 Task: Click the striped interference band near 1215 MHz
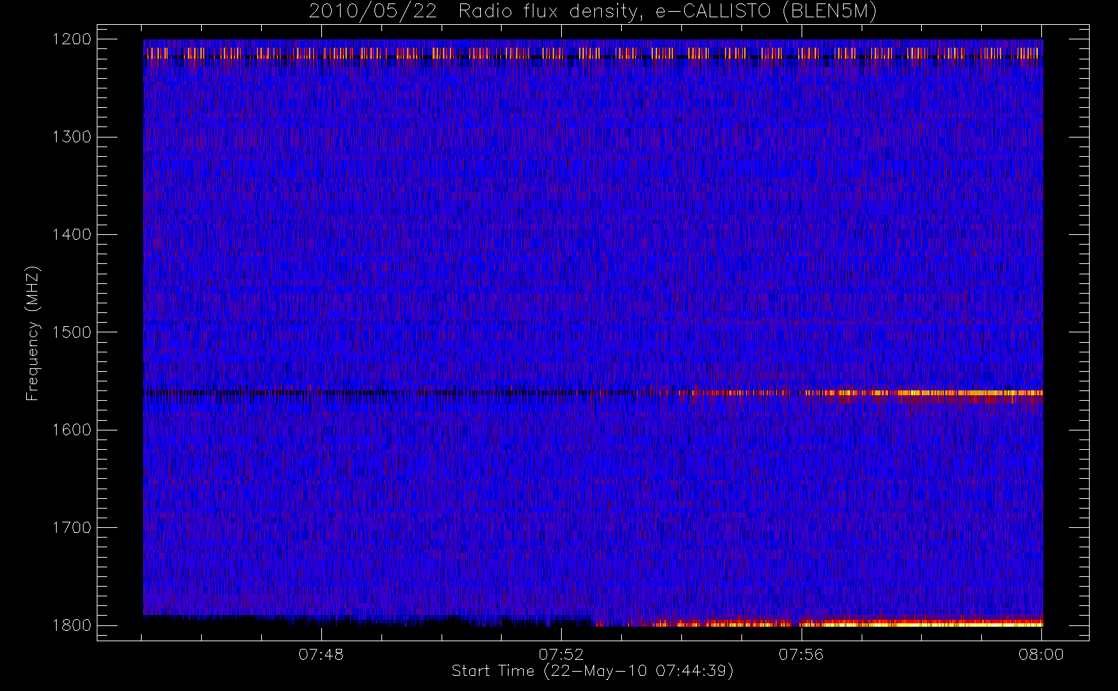click(593, 53)
